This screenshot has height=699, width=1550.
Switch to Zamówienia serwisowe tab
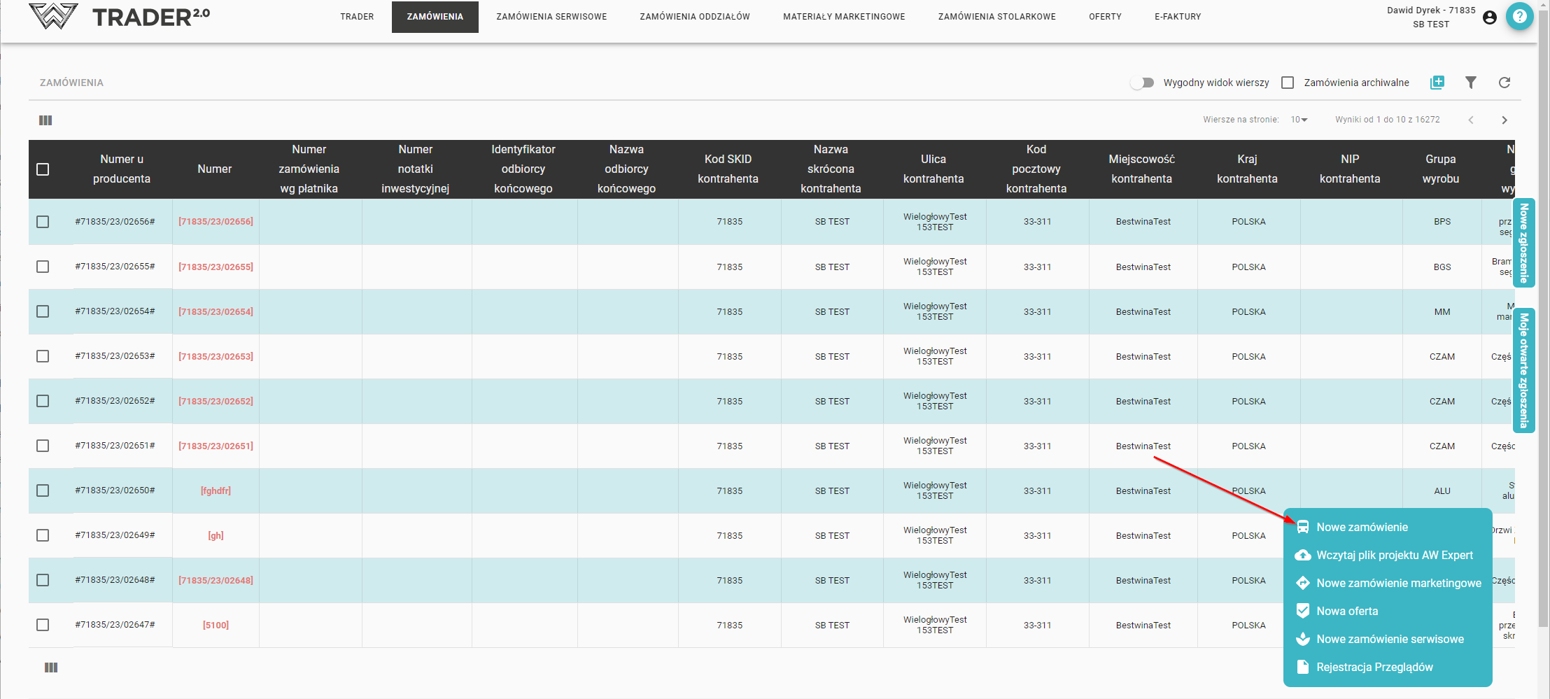[x=551, y=17]
